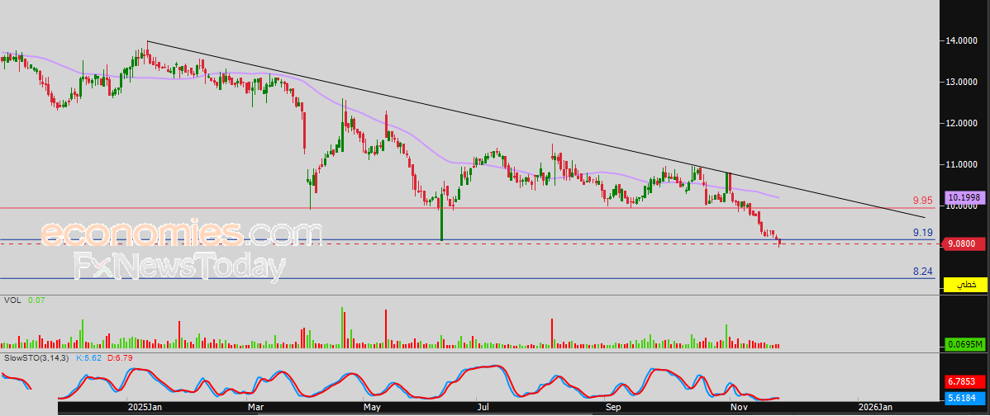Select the 9.0800 current price tag
Screen dimensions: 990x416
click(963, 244)
